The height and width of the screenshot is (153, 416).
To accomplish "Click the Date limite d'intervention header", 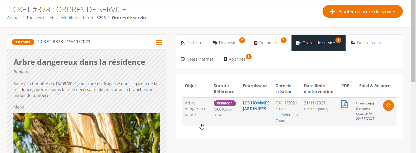I will coord(318,89).
